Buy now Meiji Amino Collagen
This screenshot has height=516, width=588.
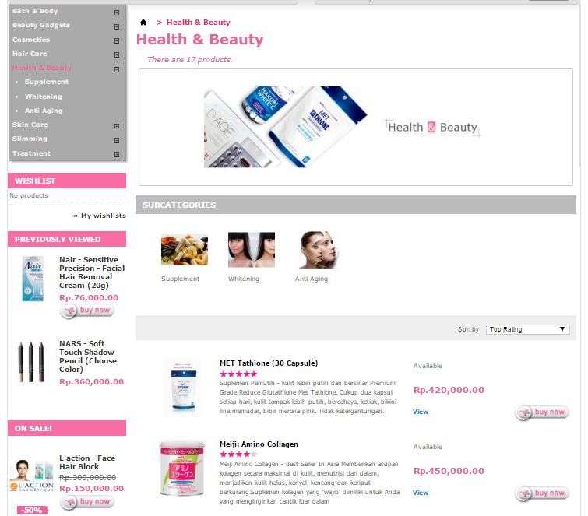pyautogui.click(x=542, y=493)
